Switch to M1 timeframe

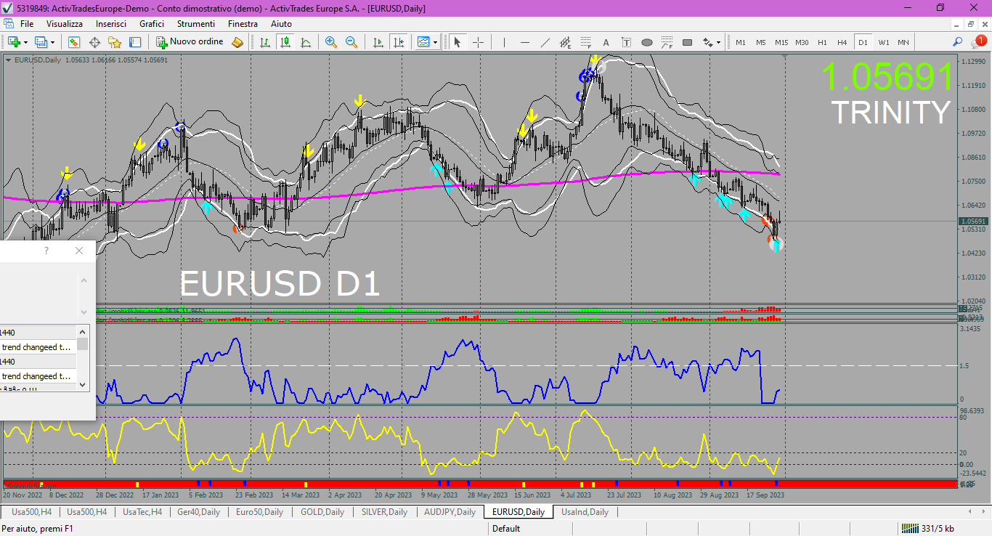pos(741,42)
